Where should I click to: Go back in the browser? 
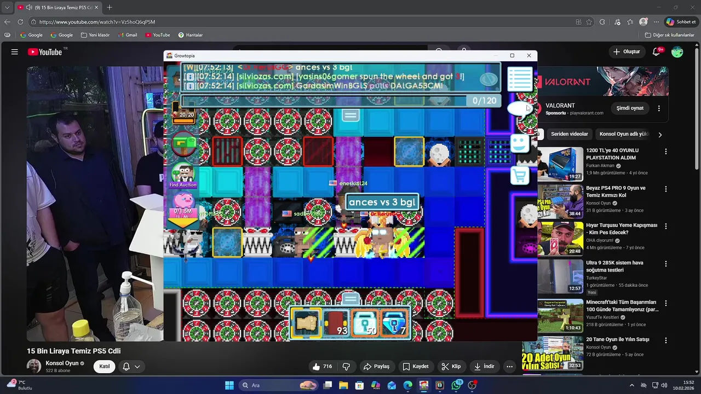[7, 22]
